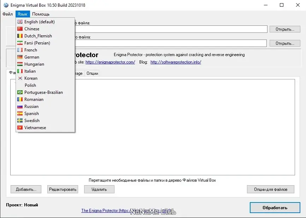Click the Iranian flag beside Farsi

point(20,43)
